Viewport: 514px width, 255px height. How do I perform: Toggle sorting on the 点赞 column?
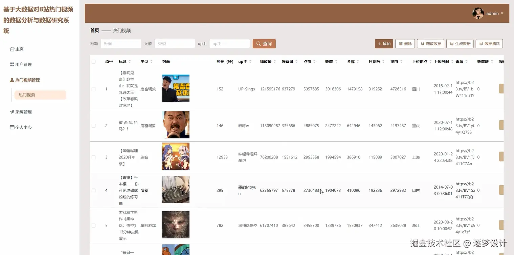click(314, 62)
